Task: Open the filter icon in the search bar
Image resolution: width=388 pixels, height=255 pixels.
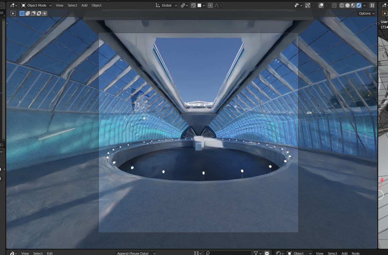Action: 256,253
